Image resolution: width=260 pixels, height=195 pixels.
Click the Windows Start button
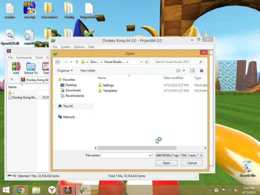(x=6, y=190)
